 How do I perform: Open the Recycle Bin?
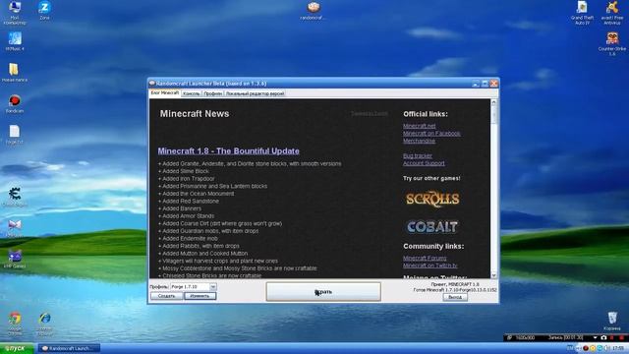(x=612, y=321)
